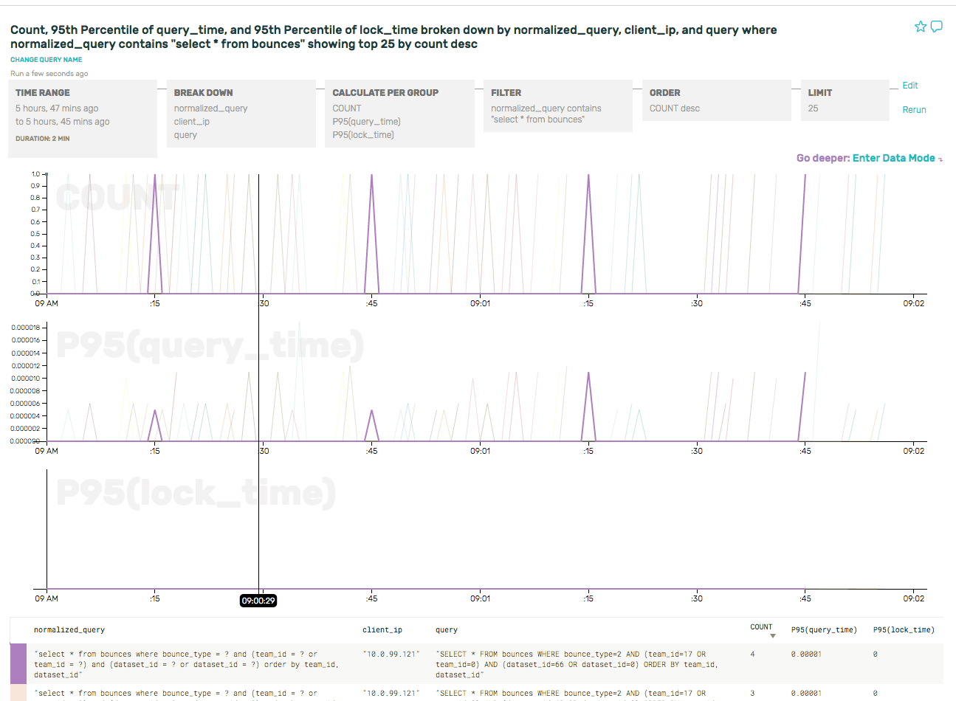Favorite this query using the star icon

921,26
